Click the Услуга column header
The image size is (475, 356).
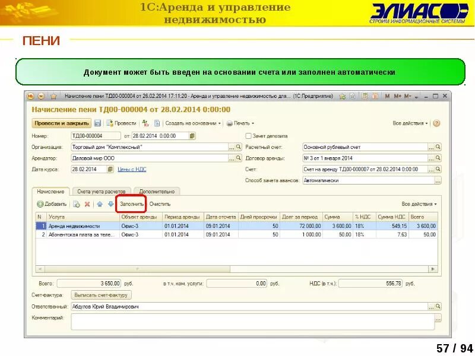(x=83, y=217)
